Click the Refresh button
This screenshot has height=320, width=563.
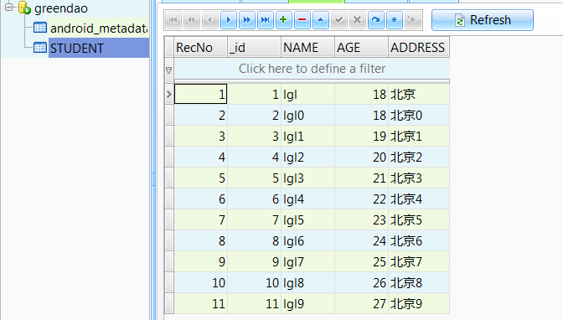pyautogui.click(x=483, y=20)
